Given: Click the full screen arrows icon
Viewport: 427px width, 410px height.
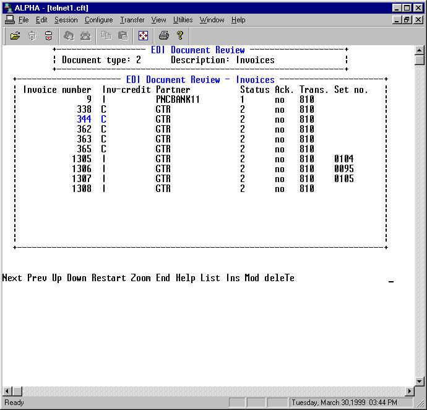Looking at the screenshot, I should tap(143, 36).
